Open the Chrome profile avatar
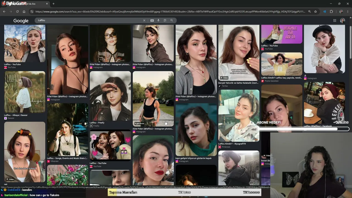The height and width of the screenshot is (198, 352). [x=341, y=12]
